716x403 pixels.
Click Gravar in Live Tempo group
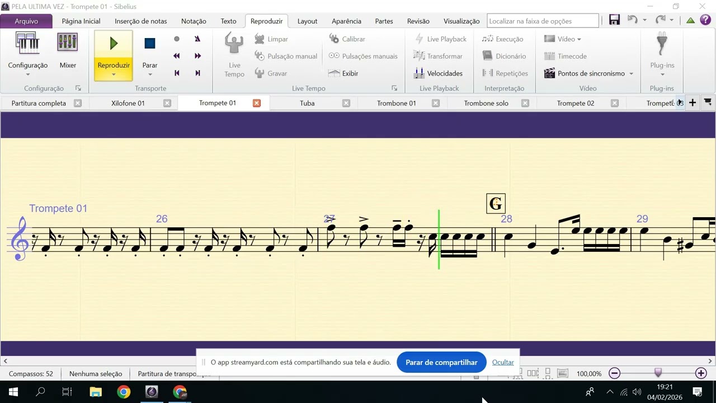coord(270,73)
